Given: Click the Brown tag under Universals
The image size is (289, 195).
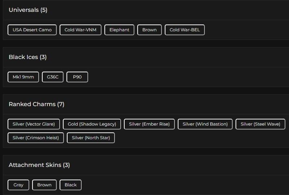Looking at the screenshot, I should click(149, 30).
